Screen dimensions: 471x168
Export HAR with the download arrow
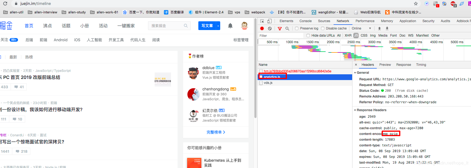pos(387,28)
